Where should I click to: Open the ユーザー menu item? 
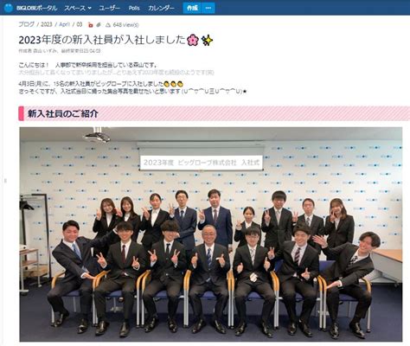point(109,8)
